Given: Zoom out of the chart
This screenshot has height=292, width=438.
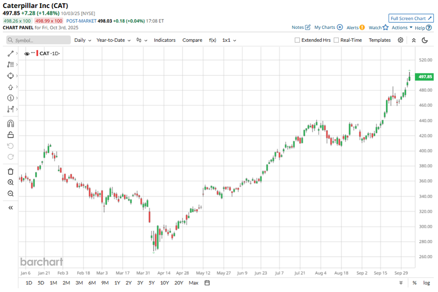Looking at the screenshot, I should (x=11, y=193).
